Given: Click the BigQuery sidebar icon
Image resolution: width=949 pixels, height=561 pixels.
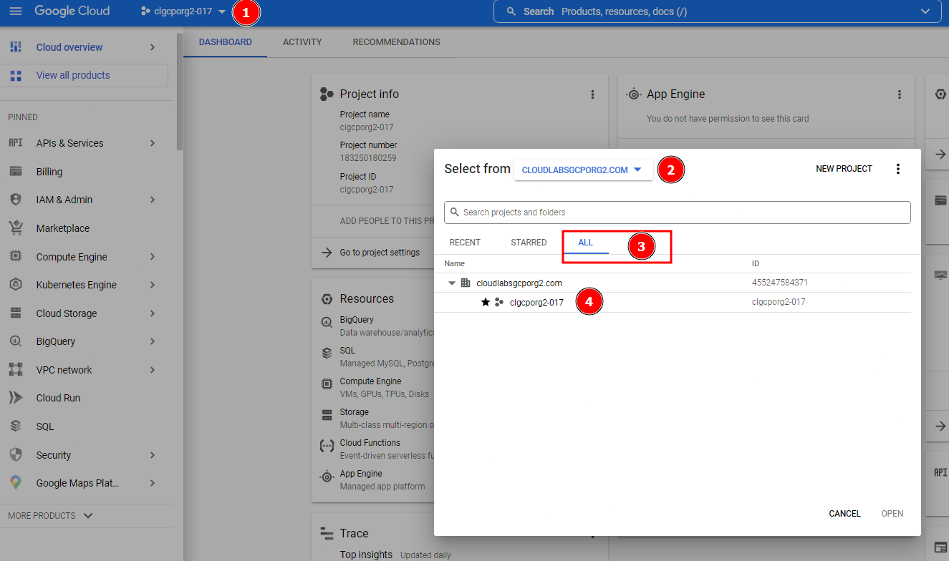Looking at the screenshot, I should coord(16,341).
